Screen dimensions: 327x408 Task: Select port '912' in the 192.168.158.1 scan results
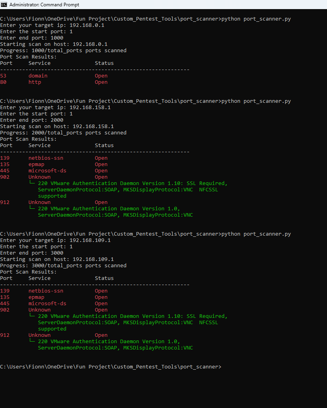5,202
